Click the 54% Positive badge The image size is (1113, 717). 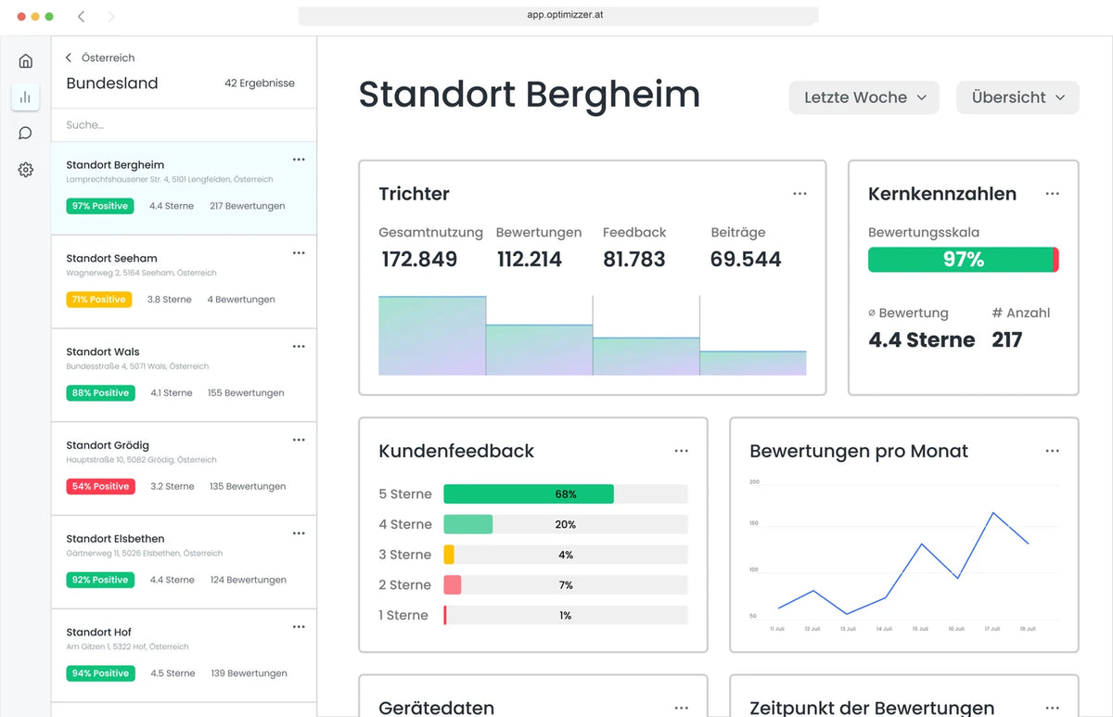pyautogui.click(x=100, y=487)
